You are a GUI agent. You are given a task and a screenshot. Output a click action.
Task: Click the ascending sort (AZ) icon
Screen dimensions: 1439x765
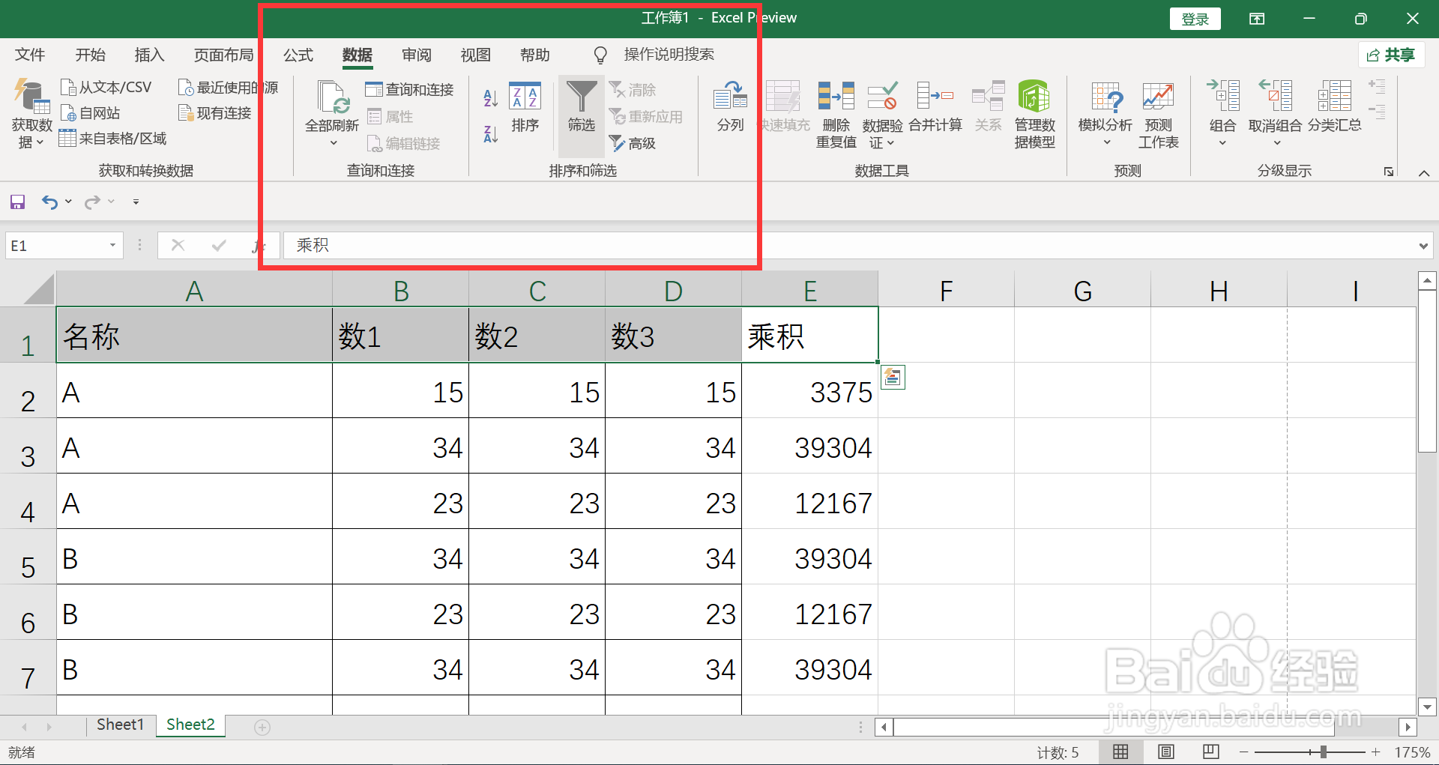click(x=489, y=96)
